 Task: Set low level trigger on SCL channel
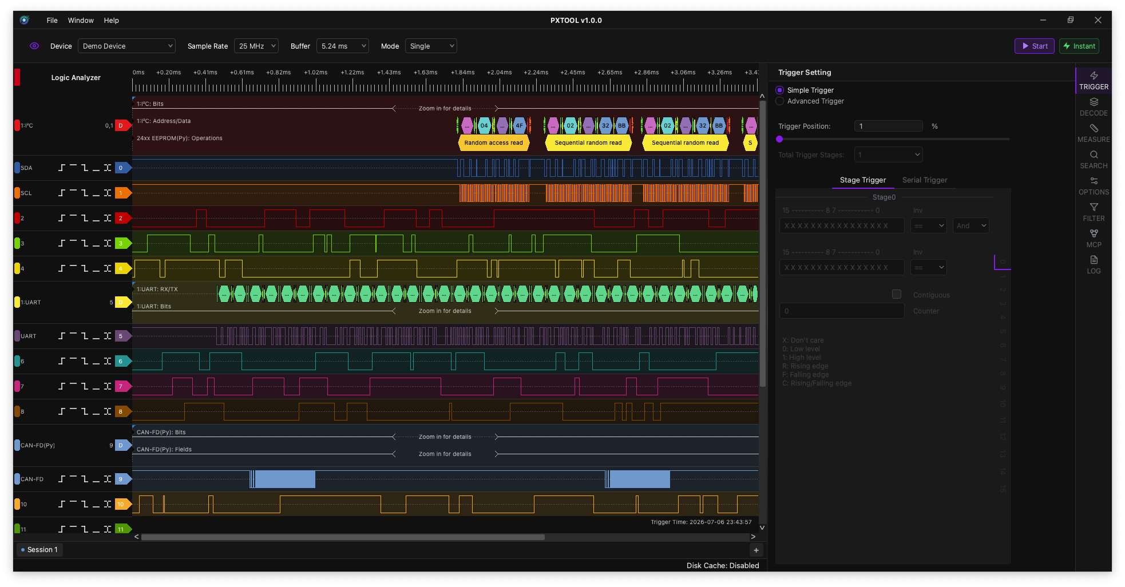point(96,193)
